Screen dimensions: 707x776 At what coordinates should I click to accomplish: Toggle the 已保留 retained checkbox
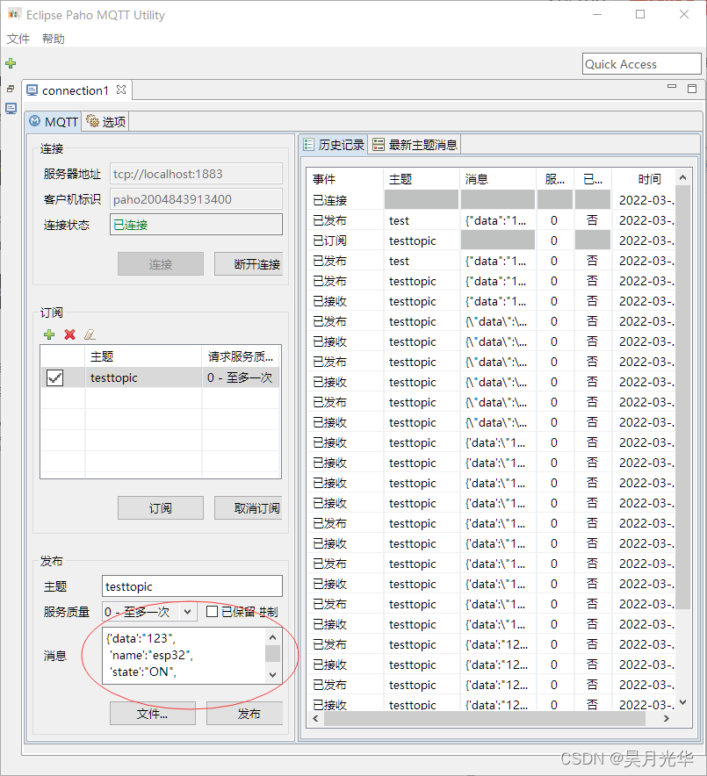212,612
